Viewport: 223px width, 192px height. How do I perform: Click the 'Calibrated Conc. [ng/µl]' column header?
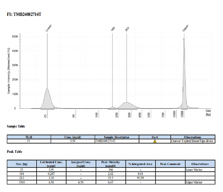pyautogui.click(x=51, y=164)
